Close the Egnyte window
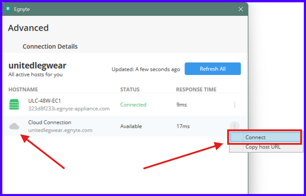 tap(241, 9)
